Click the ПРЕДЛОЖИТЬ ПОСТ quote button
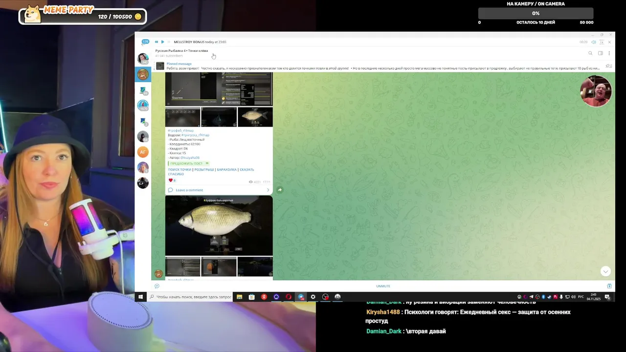 pyautogui.click(x=189, y=163)
